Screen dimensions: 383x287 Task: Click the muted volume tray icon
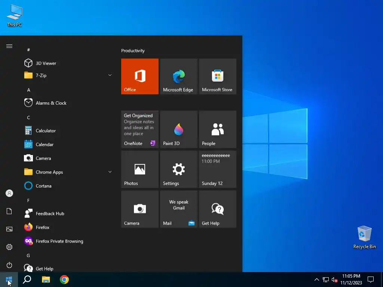coord(334,280)
